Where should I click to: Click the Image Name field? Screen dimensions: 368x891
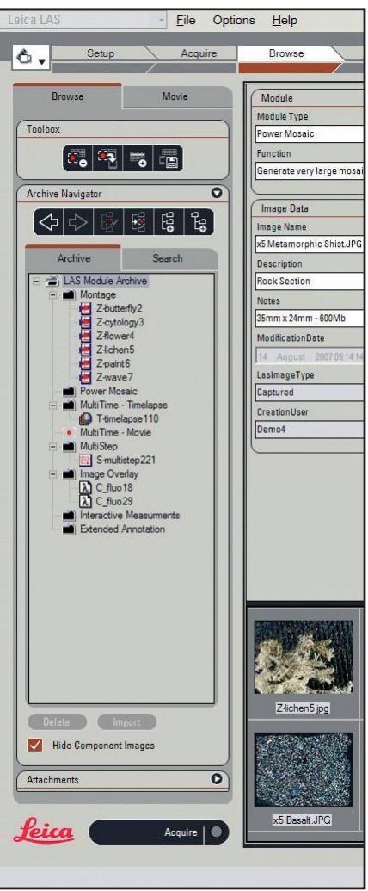click(310, 244)
